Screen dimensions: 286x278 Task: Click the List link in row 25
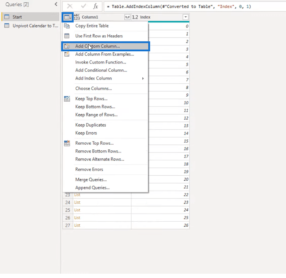pos(77,210)
